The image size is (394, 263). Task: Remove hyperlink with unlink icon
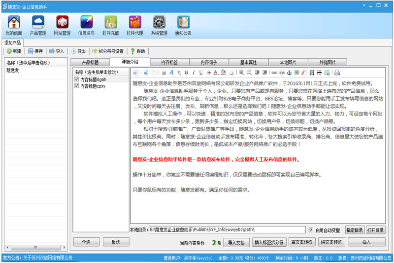click(x=282, y=73)
